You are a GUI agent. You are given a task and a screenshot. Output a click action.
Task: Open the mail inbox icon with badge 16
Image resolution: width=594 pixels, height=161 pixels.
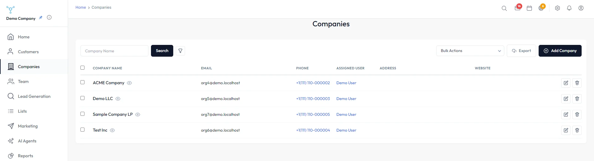point(518,8)
